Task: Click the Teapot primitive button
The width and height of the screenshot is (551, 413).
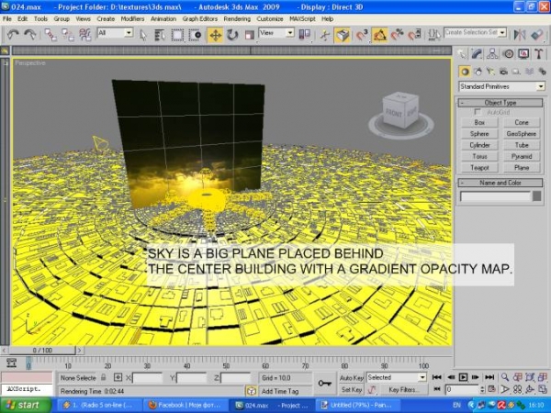Action: coord(479,168)
